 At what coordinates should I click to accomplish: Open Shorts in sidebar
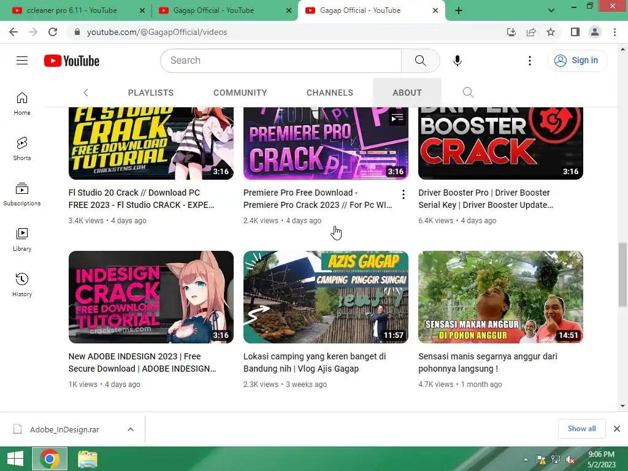click(x=22, y=149)
